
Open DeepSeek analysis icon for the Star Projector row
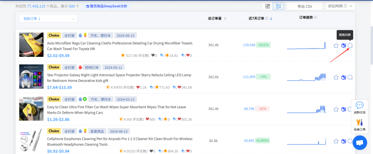coord(343,77)
